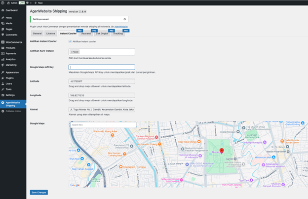Open the Settings sidebar icon

[3, 95]
